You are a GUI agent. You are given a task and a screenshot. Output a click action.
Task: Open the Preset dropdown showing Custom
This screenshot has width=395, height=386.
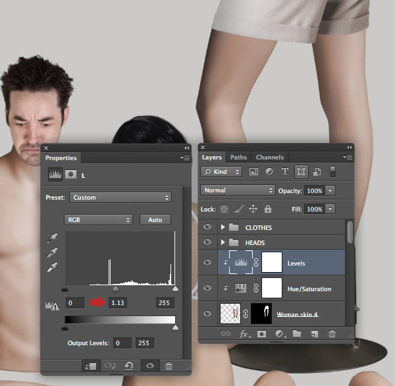(120, 198)
